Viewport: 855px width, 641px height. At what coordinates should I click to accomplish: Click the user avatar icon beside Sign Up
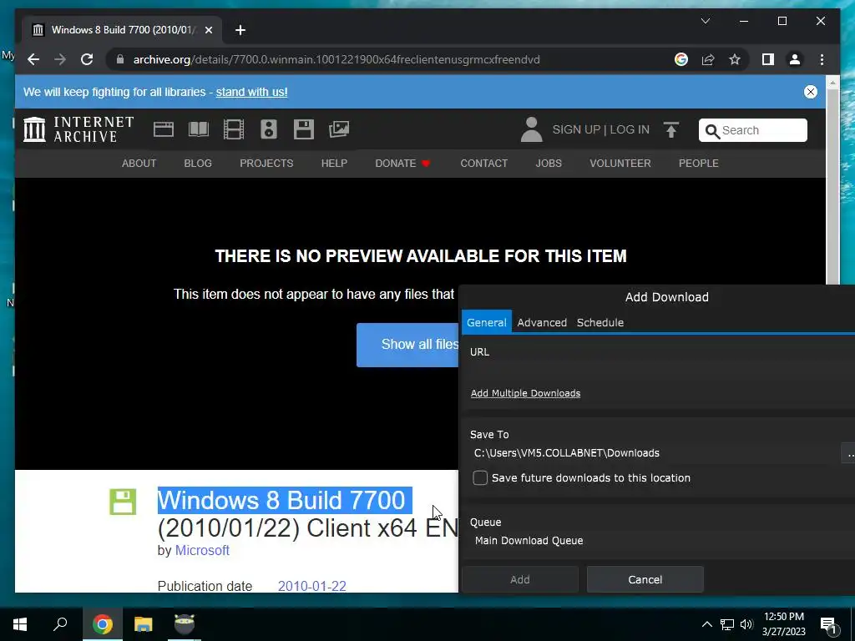[532, 129]
